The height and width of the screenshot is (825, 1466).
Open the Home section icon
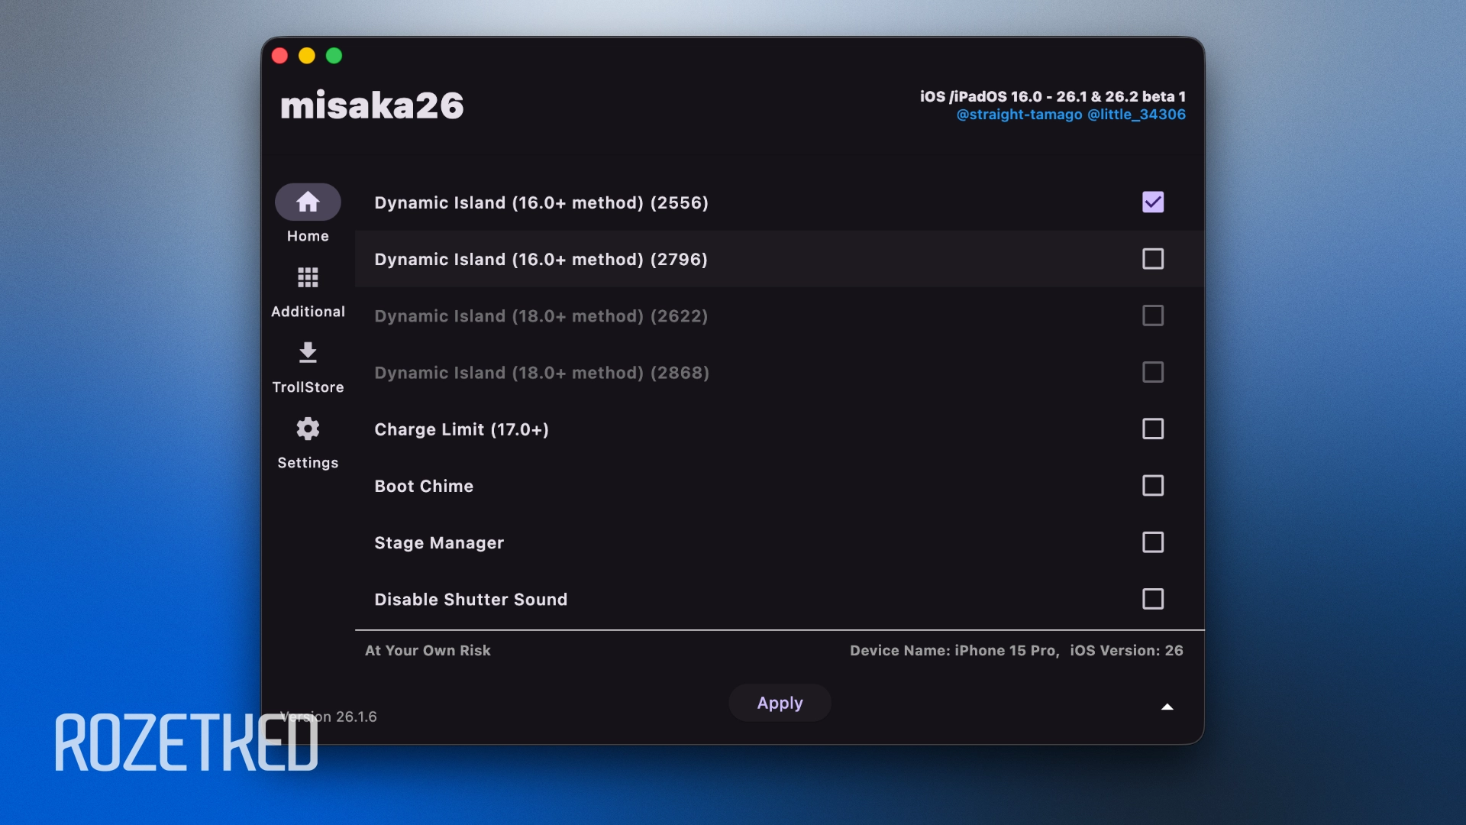[x=308, y=202]
